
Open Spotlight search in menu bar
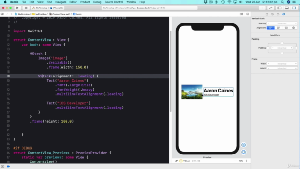point(282,2)
